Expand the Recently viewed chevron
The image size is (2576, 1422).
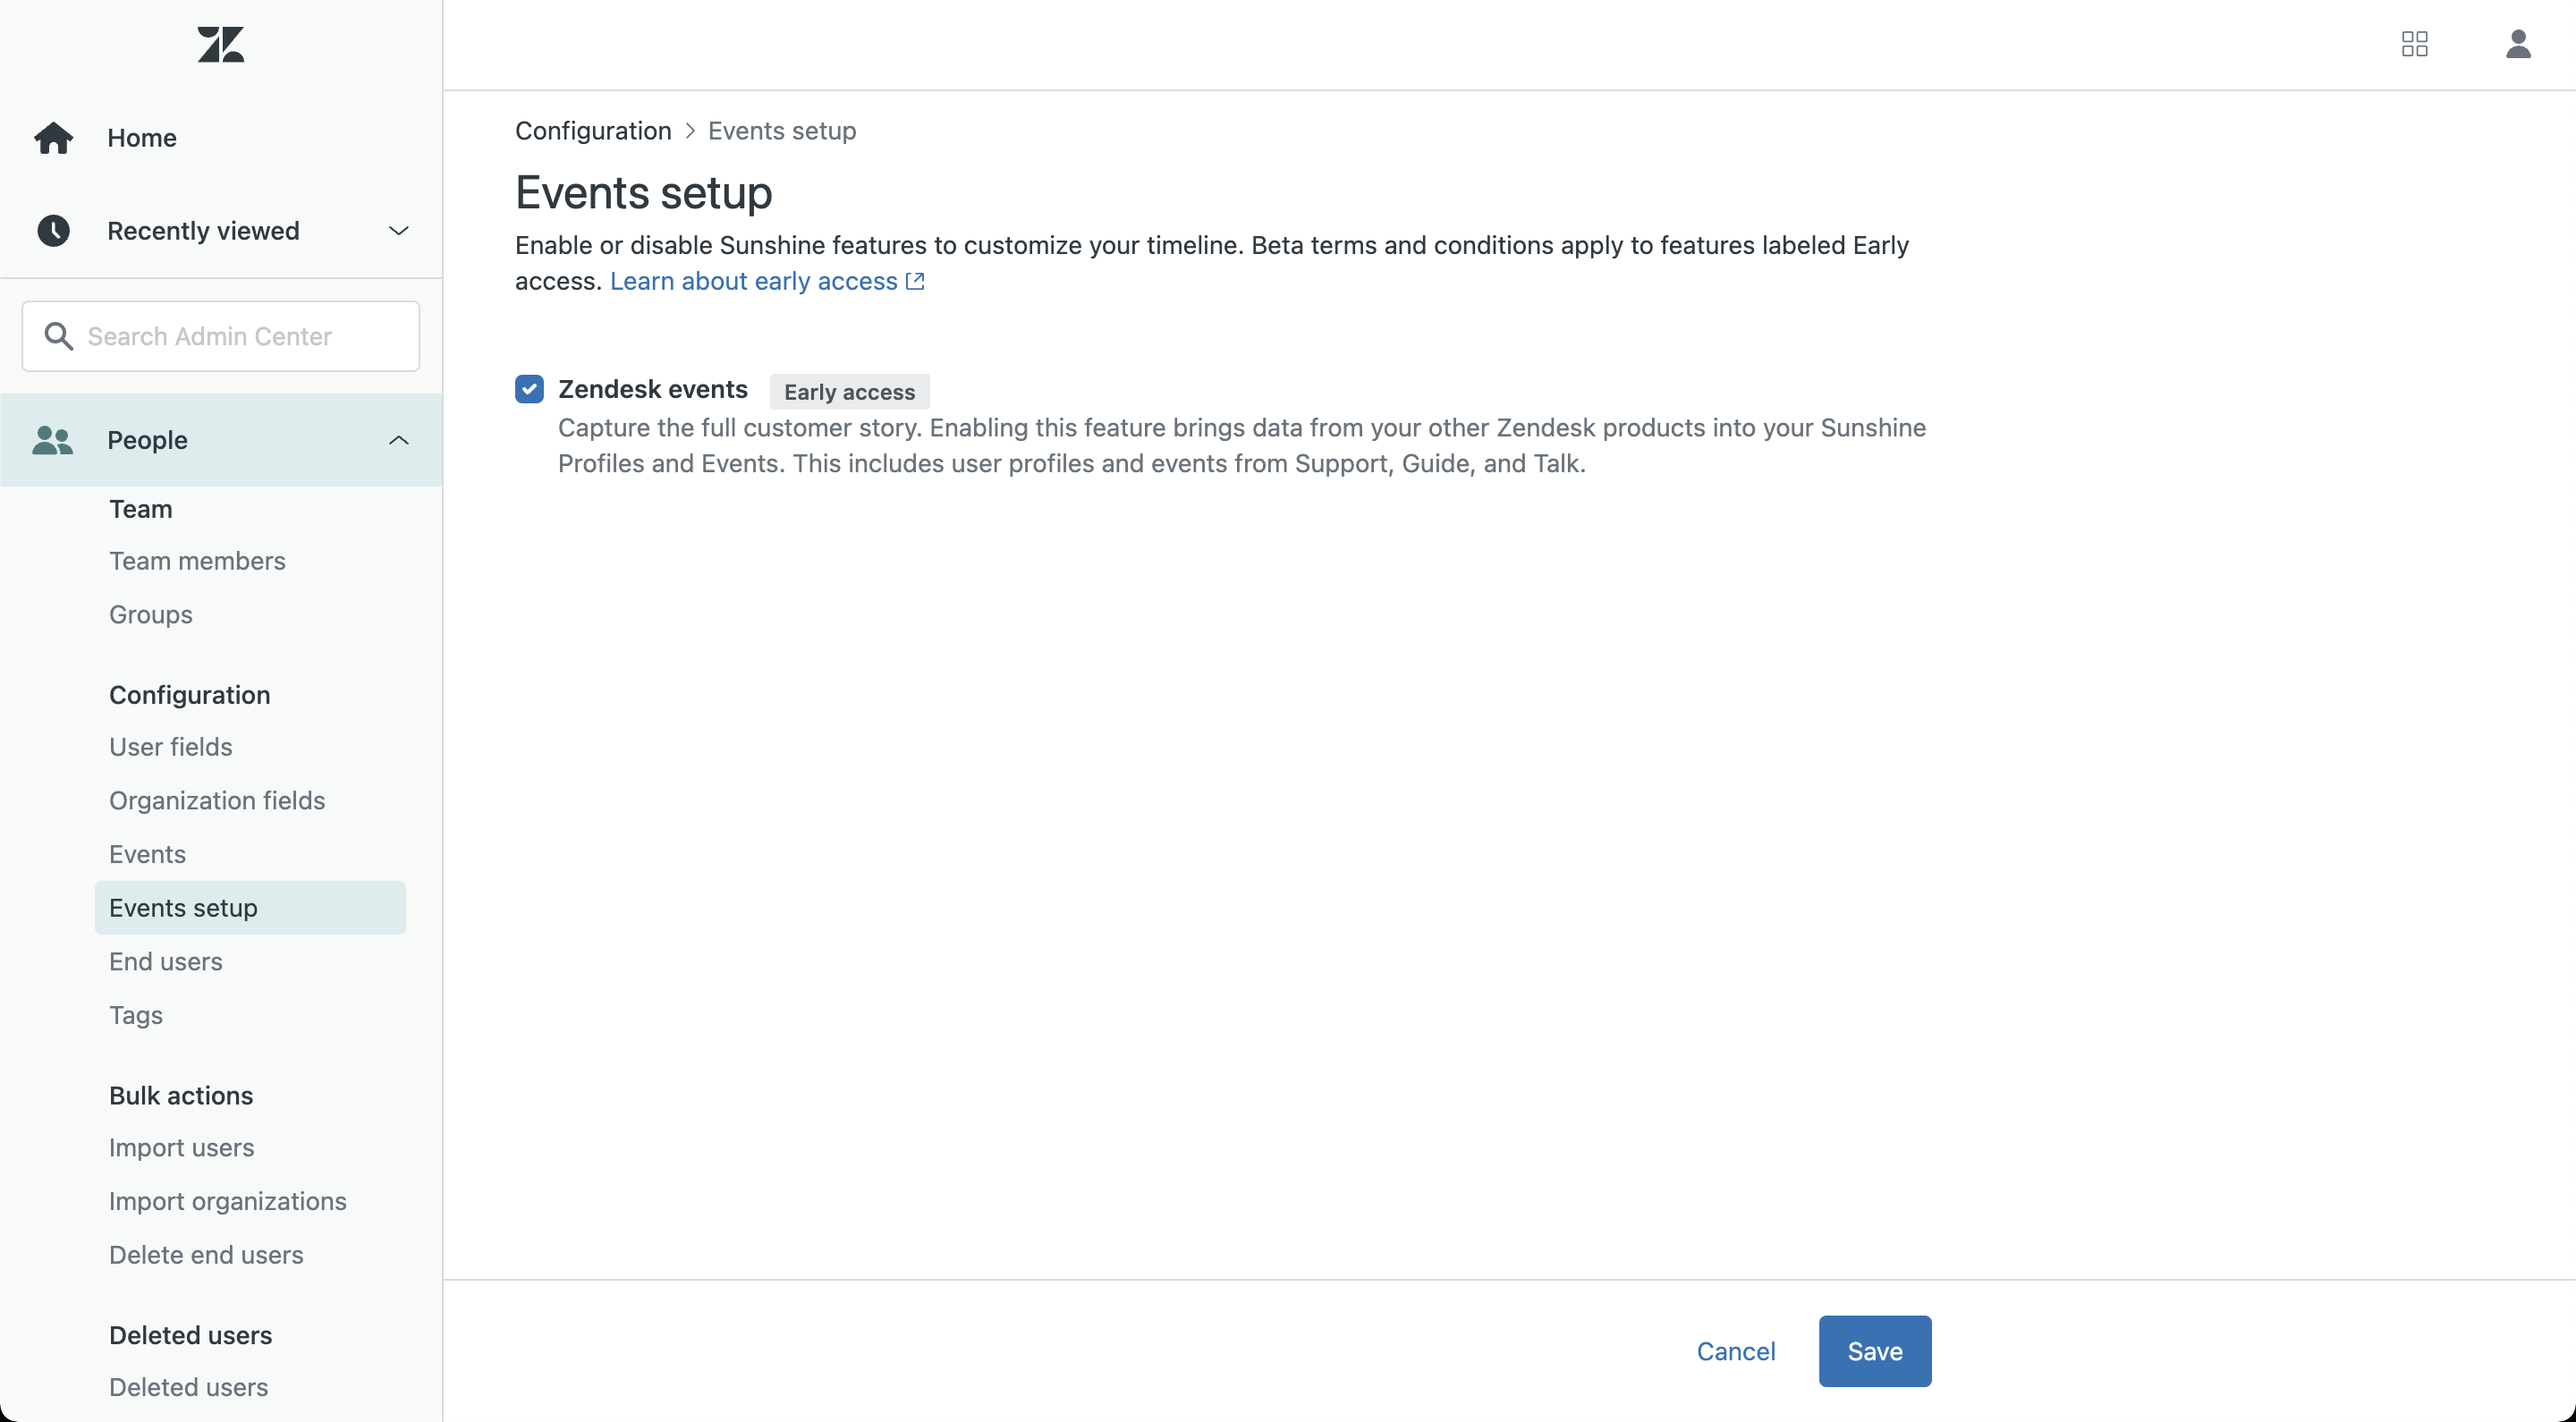(x=398, y=231)
